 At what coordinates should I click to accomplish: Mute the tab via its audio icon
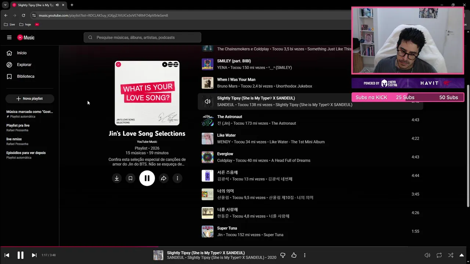click(57, 5)
